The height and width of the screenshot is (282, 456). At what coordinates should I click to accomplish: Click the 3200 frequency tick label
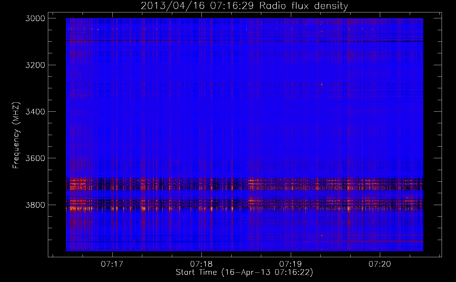coord(35,65)
